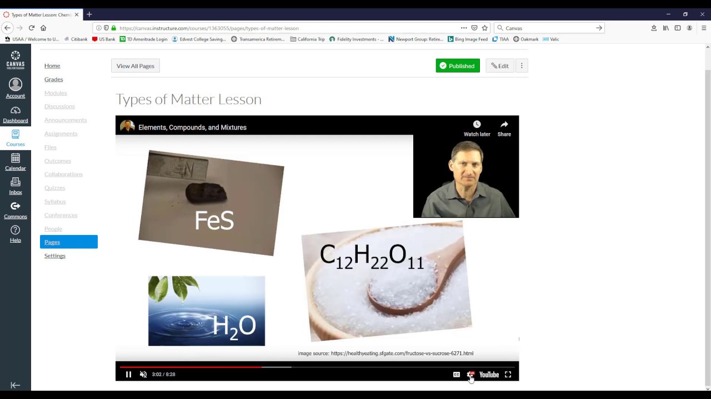Open the Announcements course link
The height and width of the screenshot is (399, 711).
pyautogui.click(x=66, y=120)
